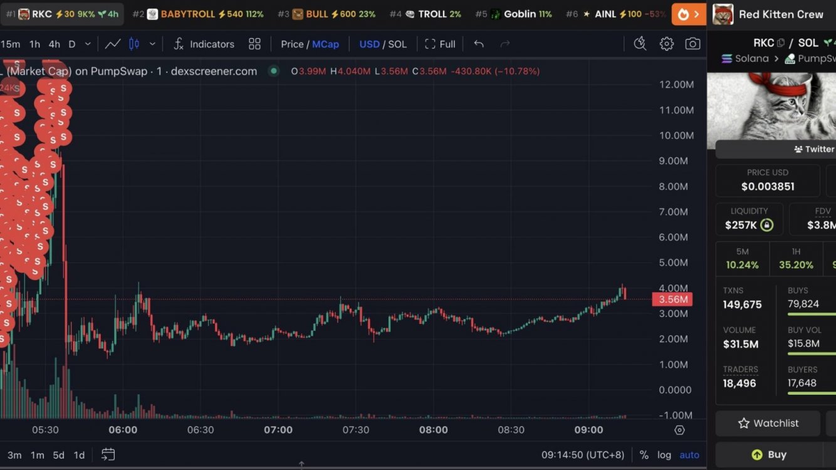This screenshot has height=470, width=836.
Task: Open trending token #3 BULL
Action: 327,14
